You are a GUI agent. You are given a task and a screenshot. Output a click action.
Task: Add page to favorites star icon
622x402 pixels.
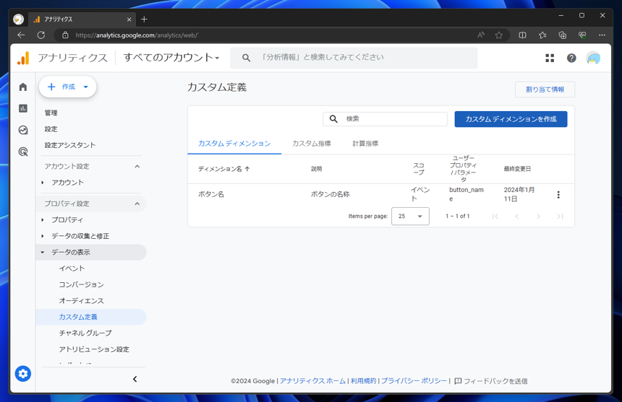[498, 35]
